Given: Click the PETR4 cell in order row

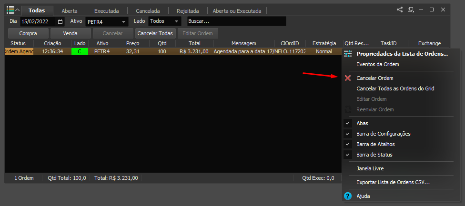Looking at the screenshot, I should click(x=102, y=51).
